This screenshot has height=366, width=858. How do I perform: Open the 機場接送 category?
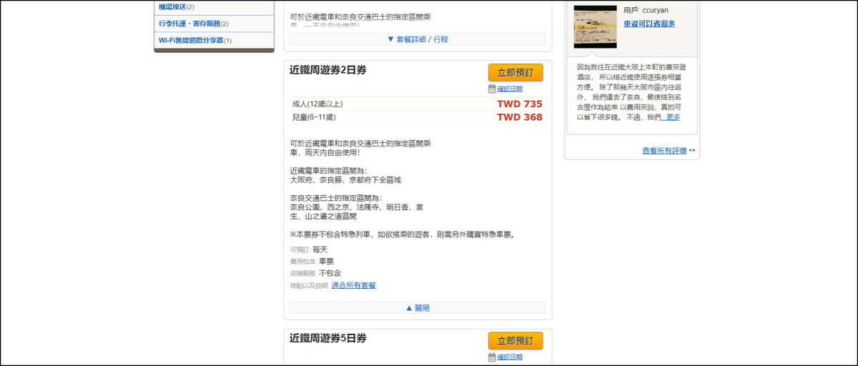click(172, 6)
